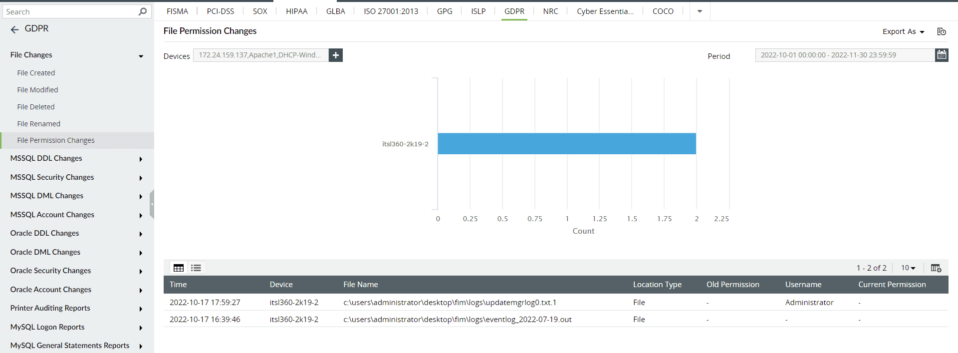
Task: Open the schedule report icon
Action: coord(942,31)
